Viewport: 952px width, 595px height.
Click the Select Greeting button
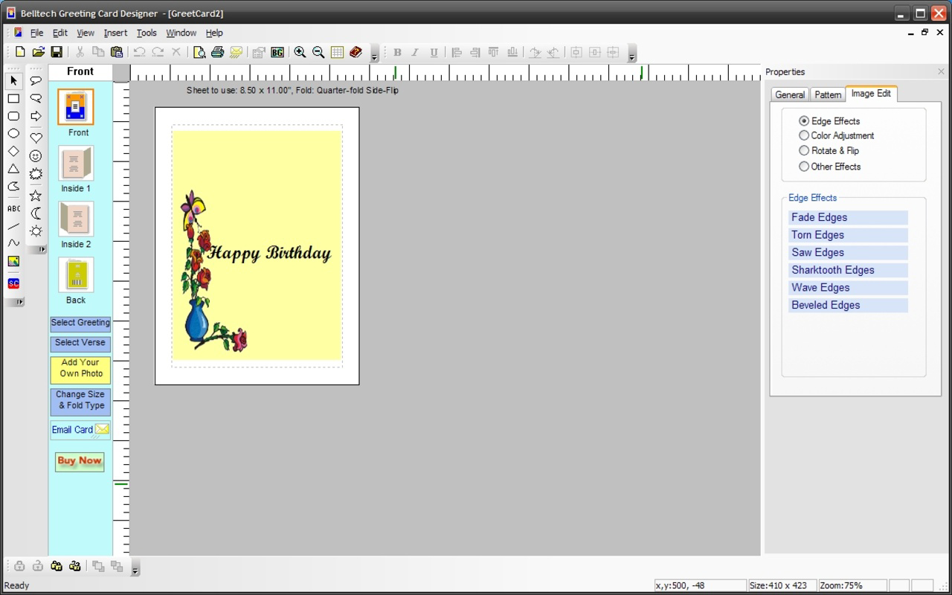[x=80, y=323]
